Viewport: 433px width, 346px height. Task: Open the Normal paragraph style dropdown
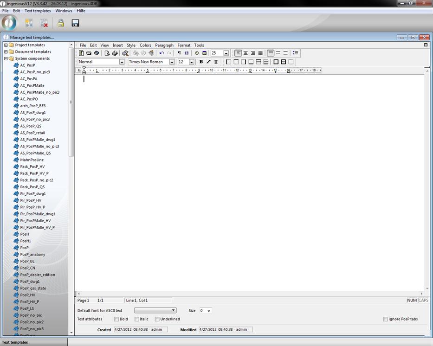point(122,62)
